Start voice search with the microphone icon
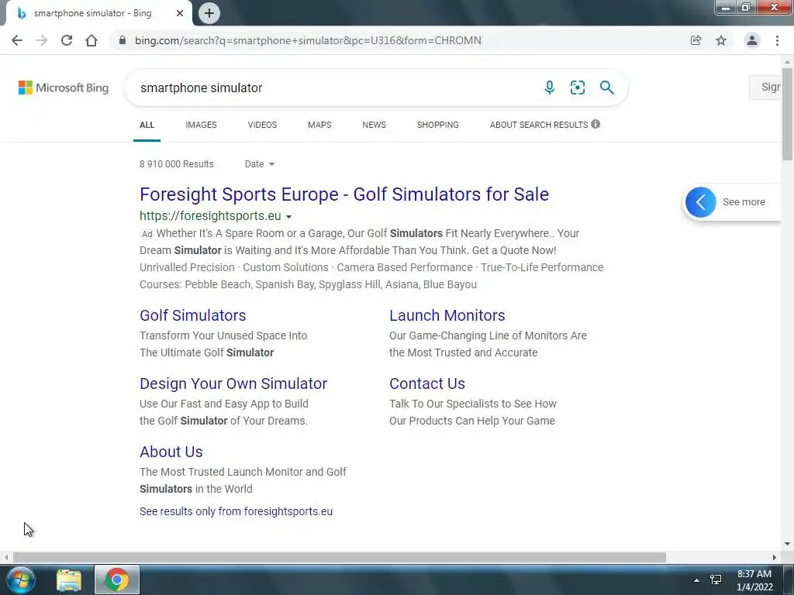Screen dimensions: 794x595 (550, 88)
